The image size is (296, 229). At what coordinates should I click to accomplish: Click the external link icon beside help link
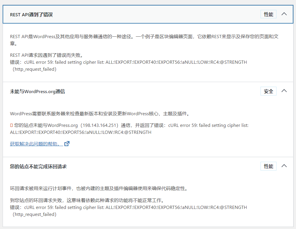[x=67, y=144]
